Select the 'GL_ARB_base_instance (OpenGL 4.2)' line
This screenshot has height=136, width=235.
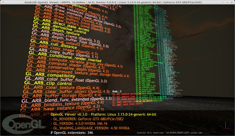[60, 108]
